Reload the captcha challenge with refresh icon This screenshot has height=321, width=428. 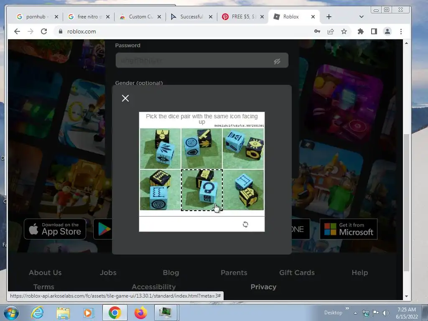point(245,224)
